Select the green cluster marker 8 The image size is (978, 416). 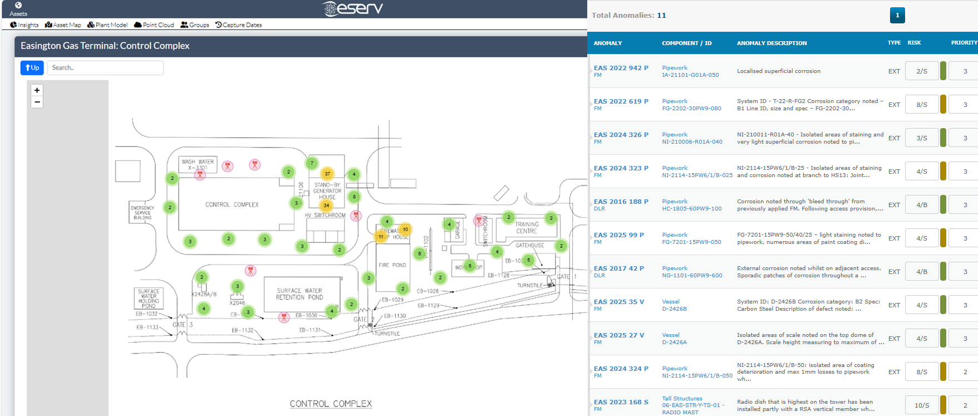pyautogui.click(x=354, y=197)
